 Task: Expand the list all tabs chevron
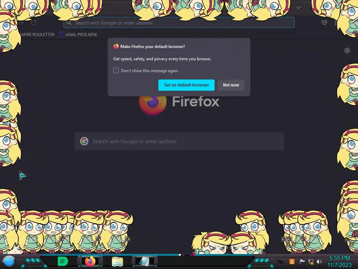(x=299, y=8)
